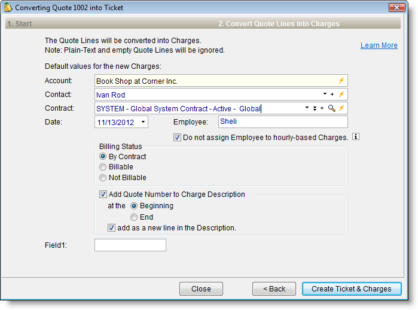
Task: Expand the Contract dropdown arrow
Action: tap(307, 108)
